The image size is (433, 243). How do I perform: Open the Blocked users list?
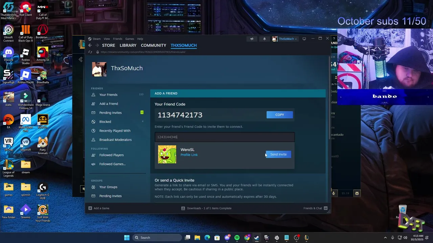(105, 122)
